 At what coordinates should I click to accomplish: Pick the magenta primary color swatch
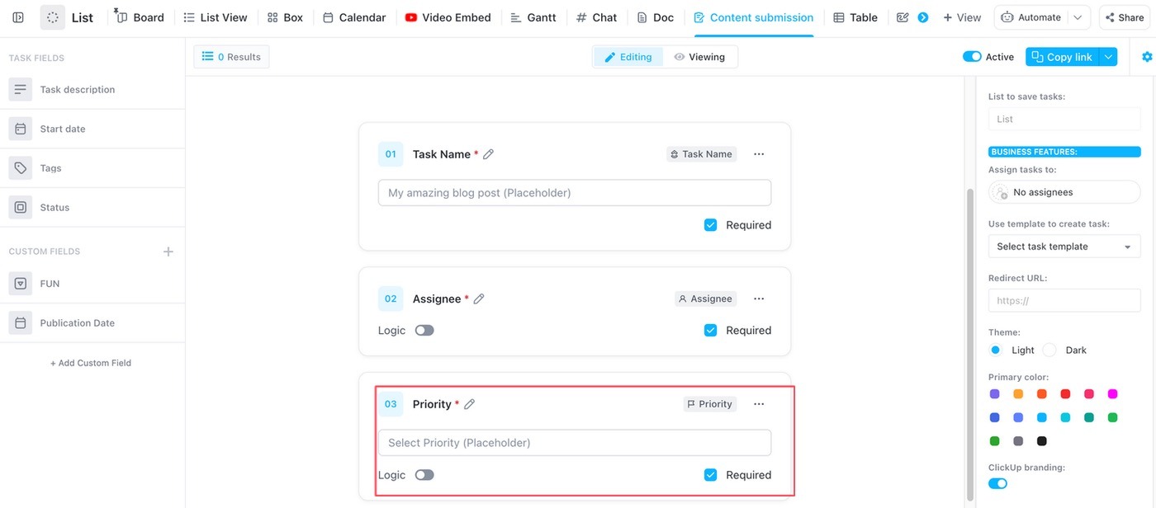pyautogui.click(x=1112, y=393)
